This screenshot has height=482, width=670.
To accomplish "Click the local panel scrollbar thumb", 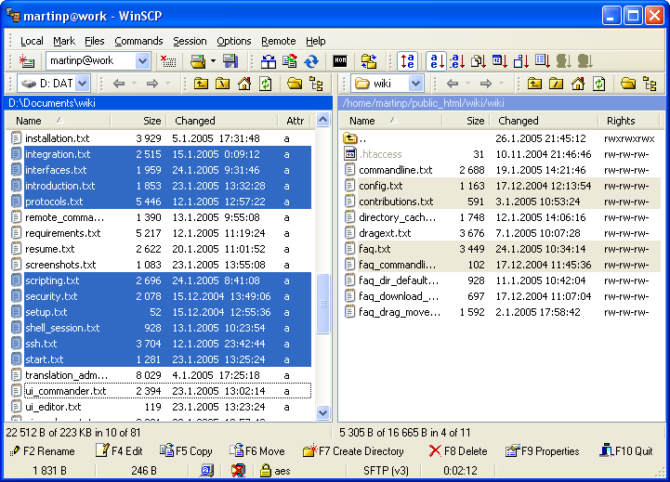I will (x=323, y=304).
